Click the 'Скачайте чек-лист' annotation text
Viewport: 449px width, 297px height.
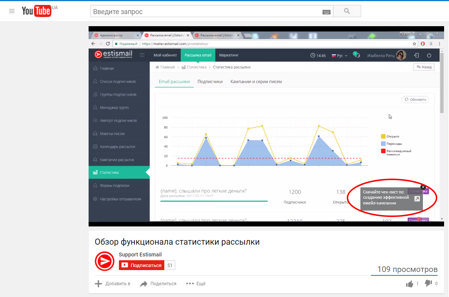(386, 197)
